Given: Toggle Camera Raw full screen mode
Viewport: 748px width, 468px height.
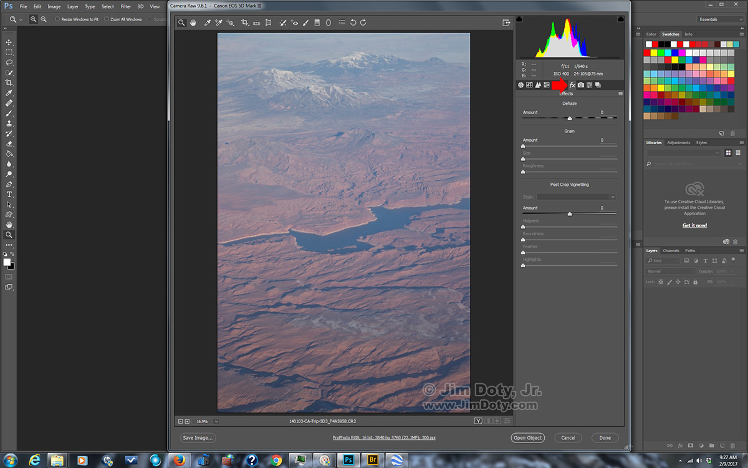Looking at the screenshot, I should 507,22.
